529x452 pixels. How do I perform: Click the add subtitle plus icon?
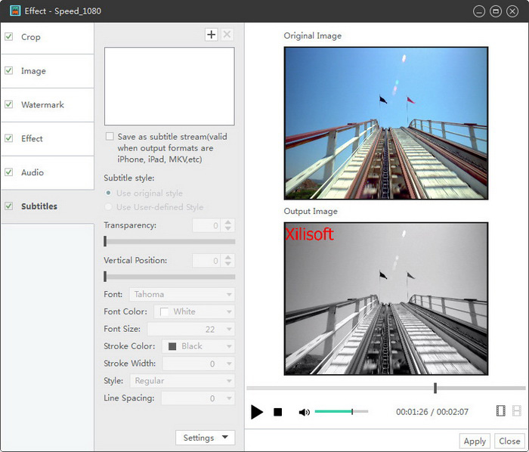point(212,35)
